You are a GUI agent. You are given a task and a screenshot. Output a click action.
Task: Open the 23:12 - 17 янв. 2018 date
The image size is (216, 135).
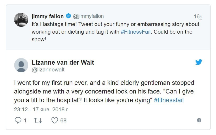click(41, 110)
